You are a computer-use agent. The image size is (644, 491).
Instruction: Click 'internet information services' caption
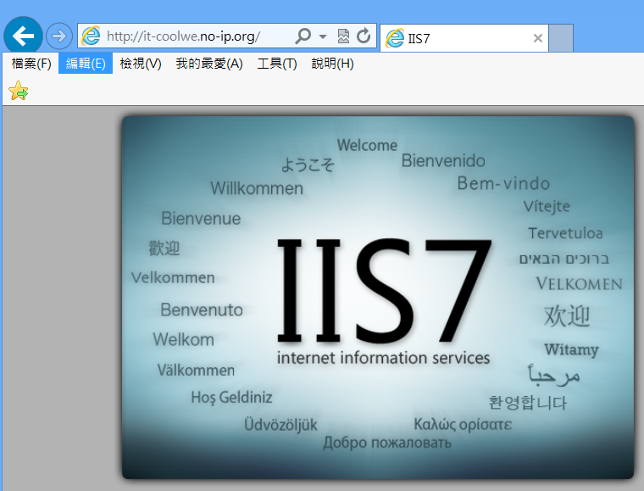(383, 358)
